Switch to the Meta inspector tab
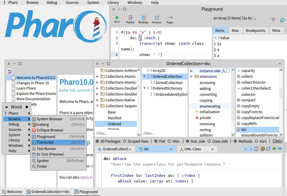Image resolution: width=287 pixels, height=196 pixels. pos(276,30)
